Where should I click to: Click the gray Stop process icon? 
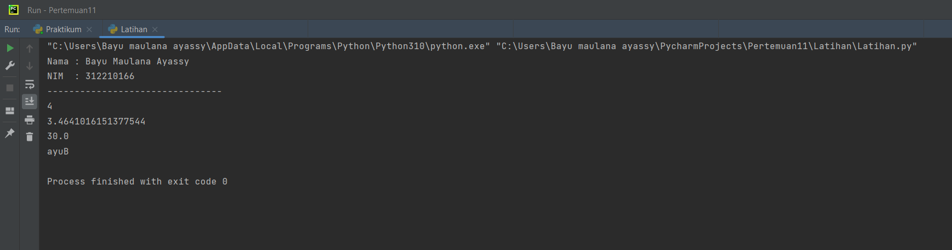click(10, 88)
